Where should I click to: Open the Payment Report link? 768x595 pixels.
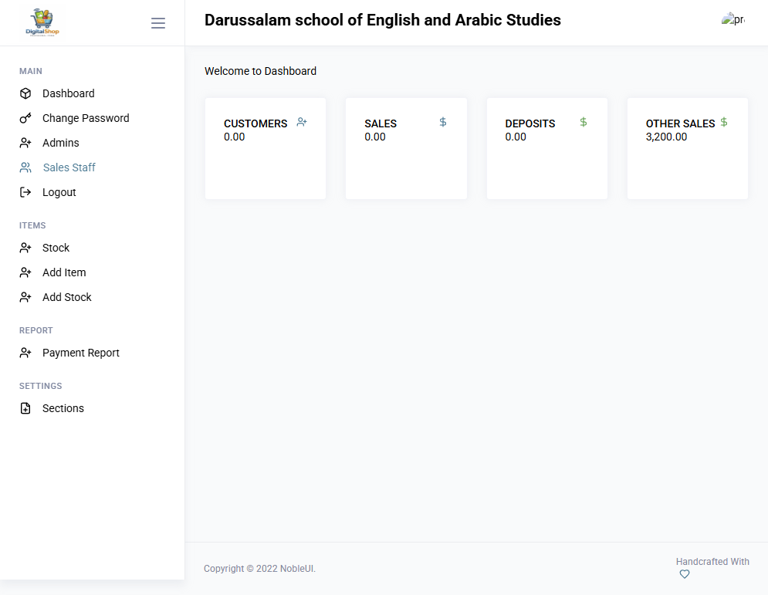(81, 353)
